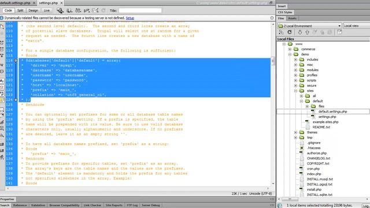Image resolution: width=370 pixels, height=208 pixels.
Task: Click the code editor horizontal scrollbar
Action: coord(138,188)
